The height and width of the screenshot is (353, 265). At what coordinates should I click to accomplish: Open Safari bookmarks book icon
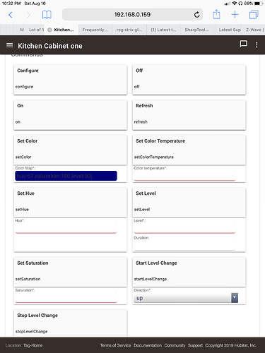47,15
